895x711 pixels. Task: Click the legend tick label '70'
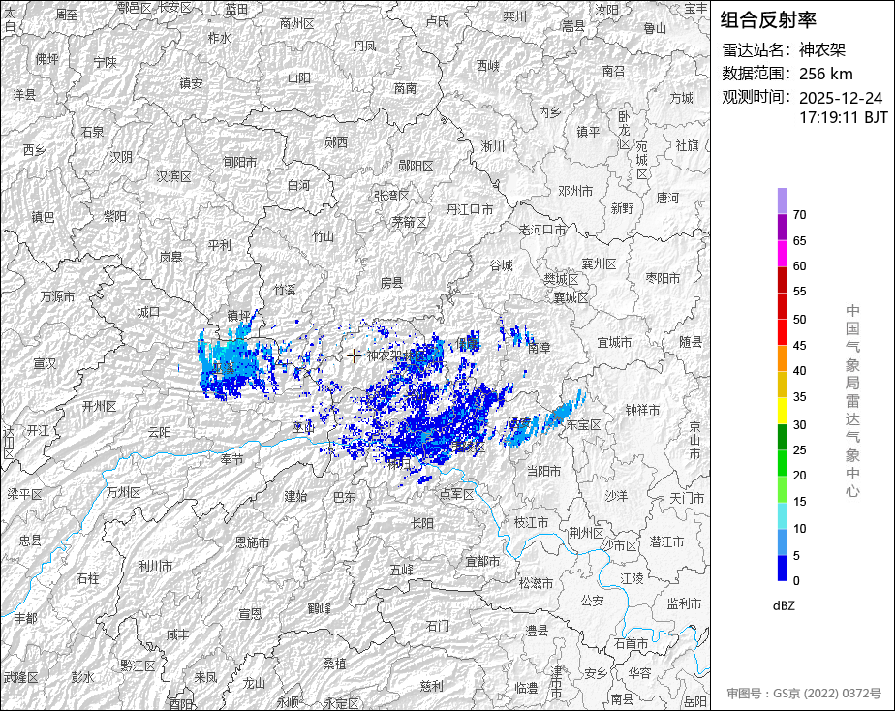tap(799, 214)
